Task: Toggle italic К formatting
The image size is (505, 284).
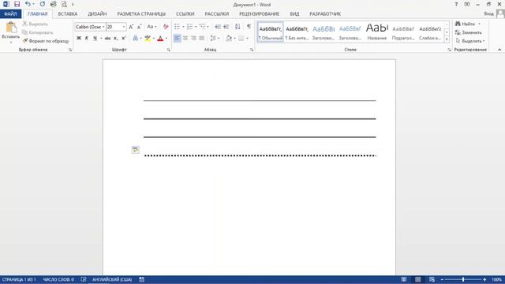Action: click(87, 38)
